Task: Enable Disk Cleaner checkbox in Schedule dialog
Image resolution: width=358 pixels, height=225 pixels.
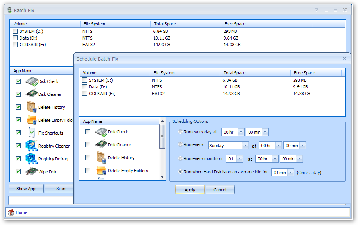Action: 88,144
